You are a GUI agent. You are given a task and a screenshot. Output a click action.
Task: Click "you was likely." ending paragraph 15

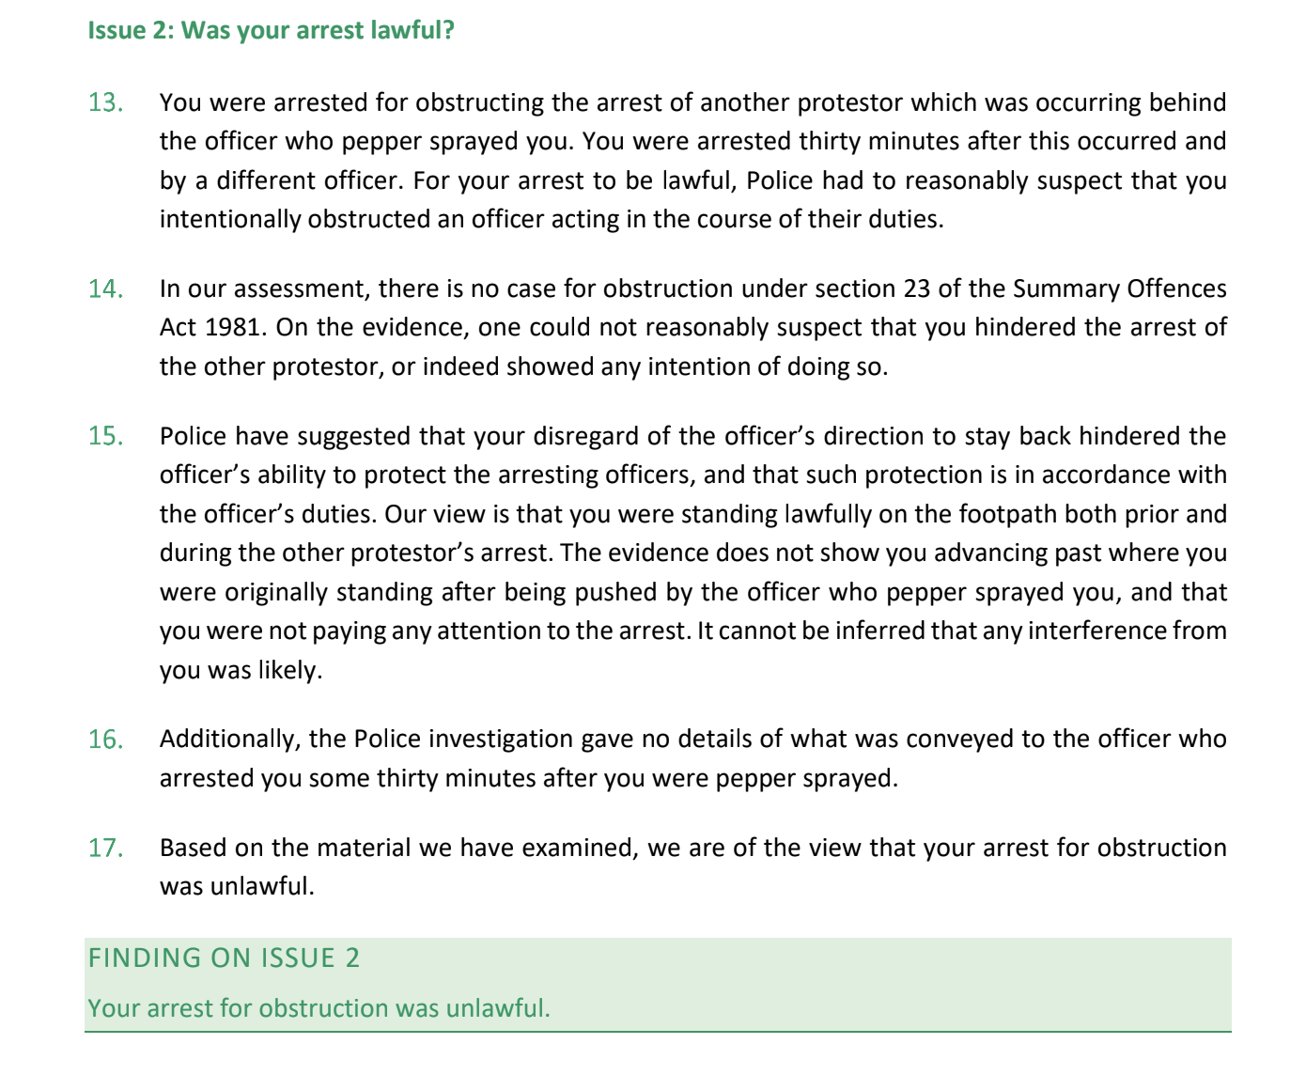[241, 670]
